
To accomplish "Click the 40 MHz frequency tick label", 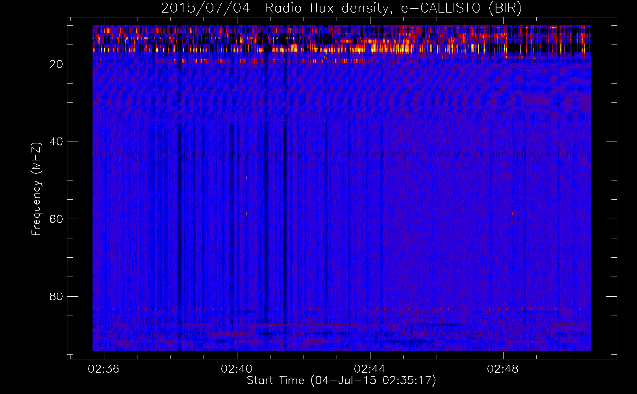I will tap(56, 141).
